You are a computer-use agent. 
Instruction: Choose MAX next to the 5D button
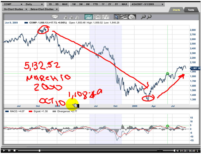[x=65, y=4]
